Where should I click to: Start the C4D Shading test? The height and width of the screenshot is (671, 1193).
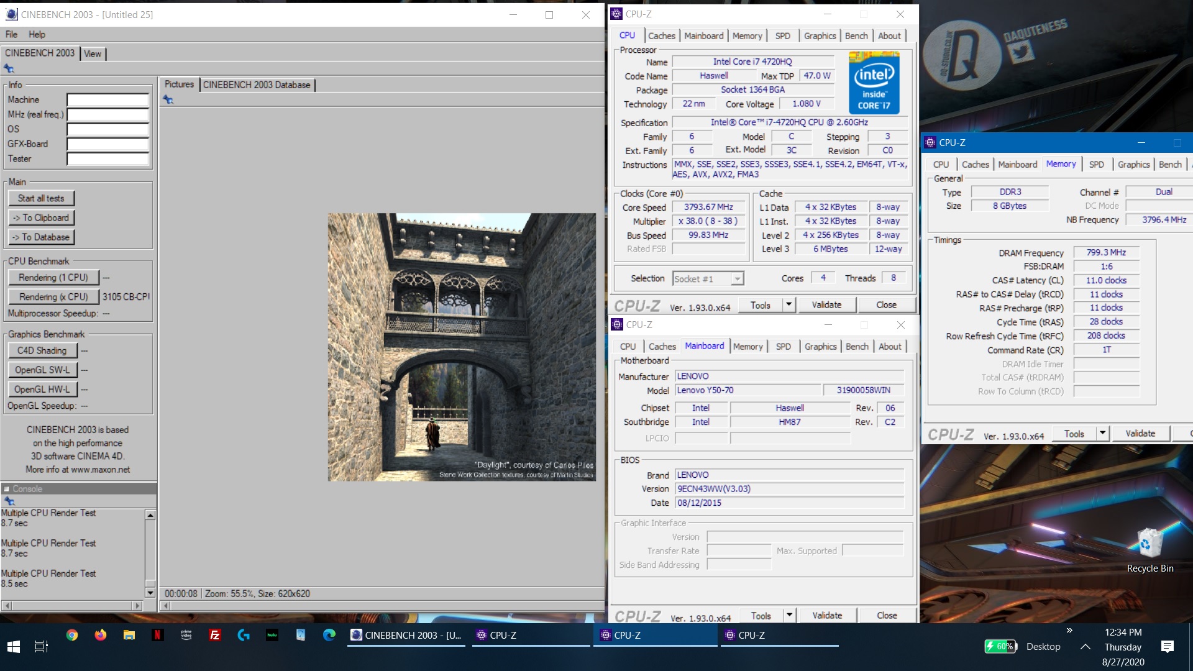[42, 350]
